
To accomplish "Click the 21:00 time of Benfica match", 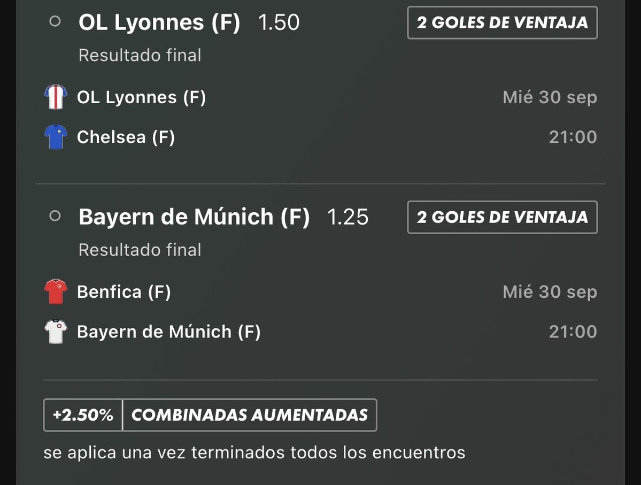I will pyautogui.click(x=573, y=332).
